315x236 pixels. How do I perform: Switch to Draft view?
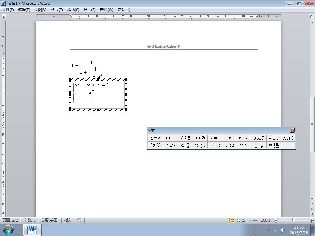[x=255, y=220]
